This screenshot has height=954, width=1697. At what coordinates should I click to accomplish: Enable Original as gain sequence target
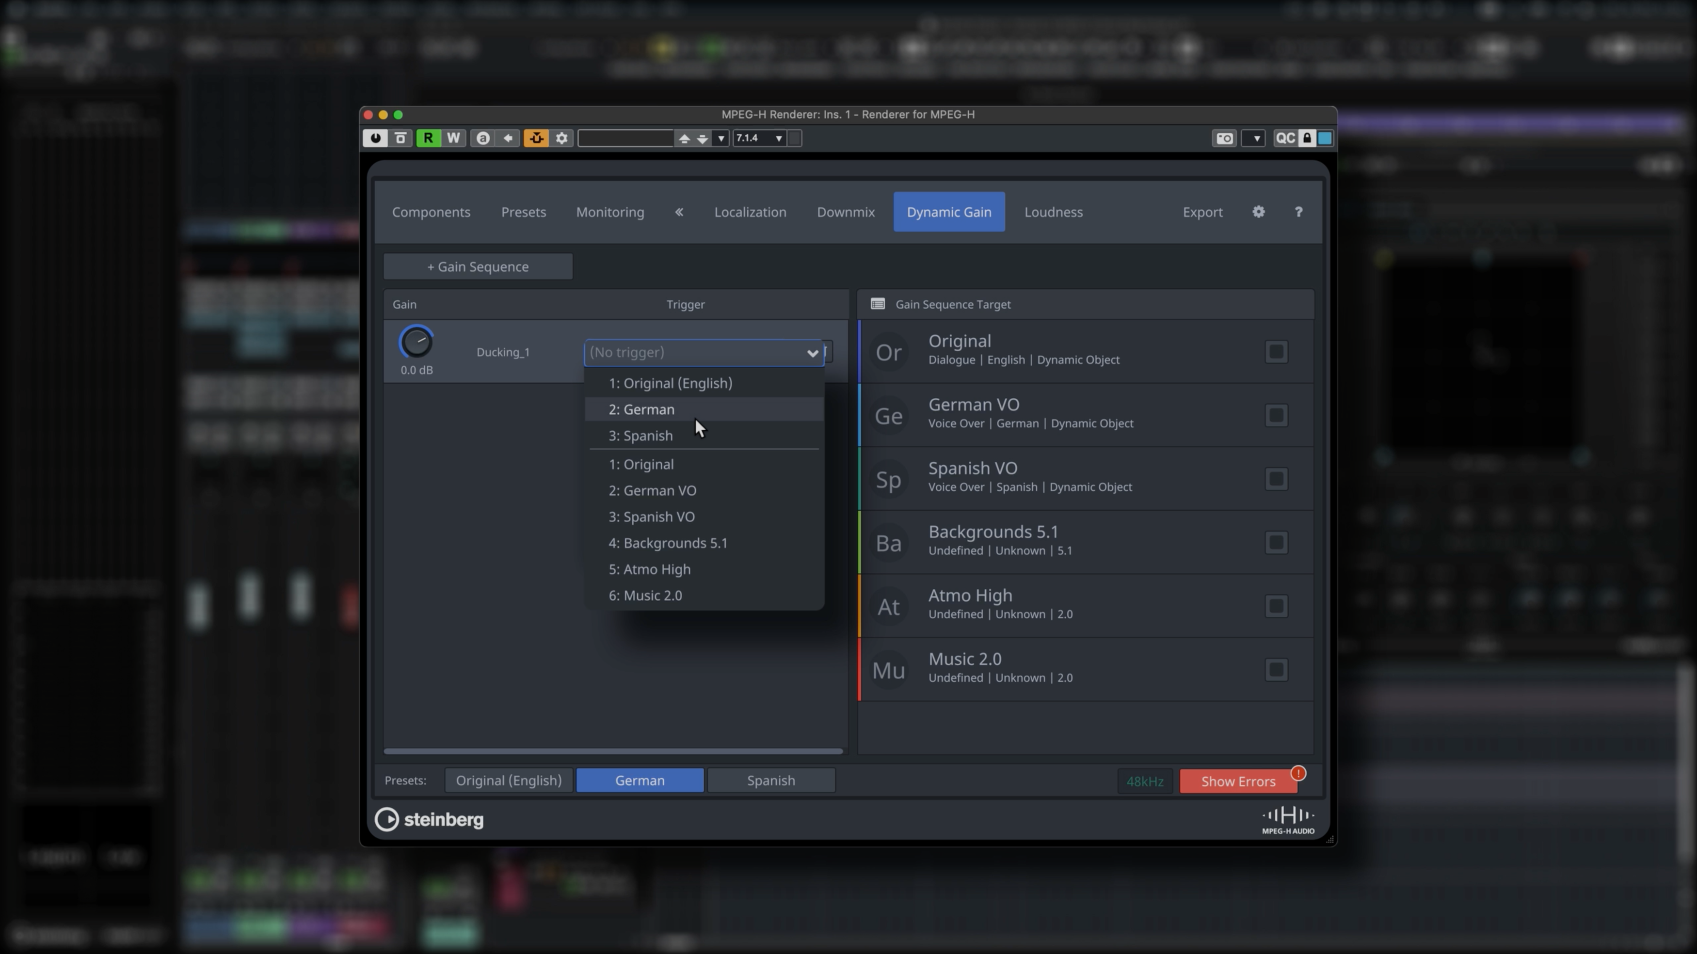pos(1276,352)
